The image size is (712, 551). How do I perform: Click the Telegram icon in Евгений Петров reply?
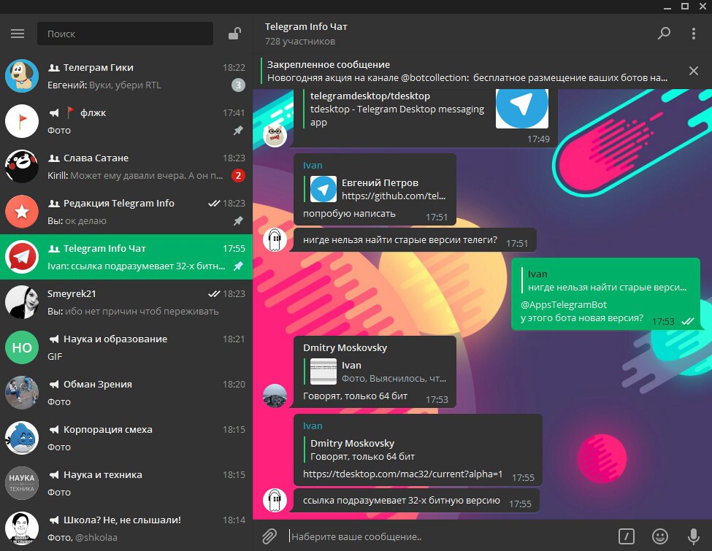pyautogui.click(x=324, y=189)
